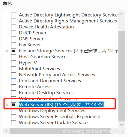Click the vertical scrollbar down arrow
The width and height of the screenshot is (128, 137).
122,125
